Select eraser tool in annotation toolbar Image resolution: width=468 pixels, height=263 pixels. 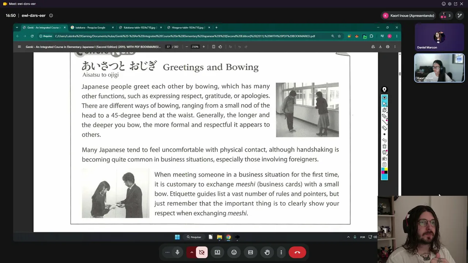384,128
